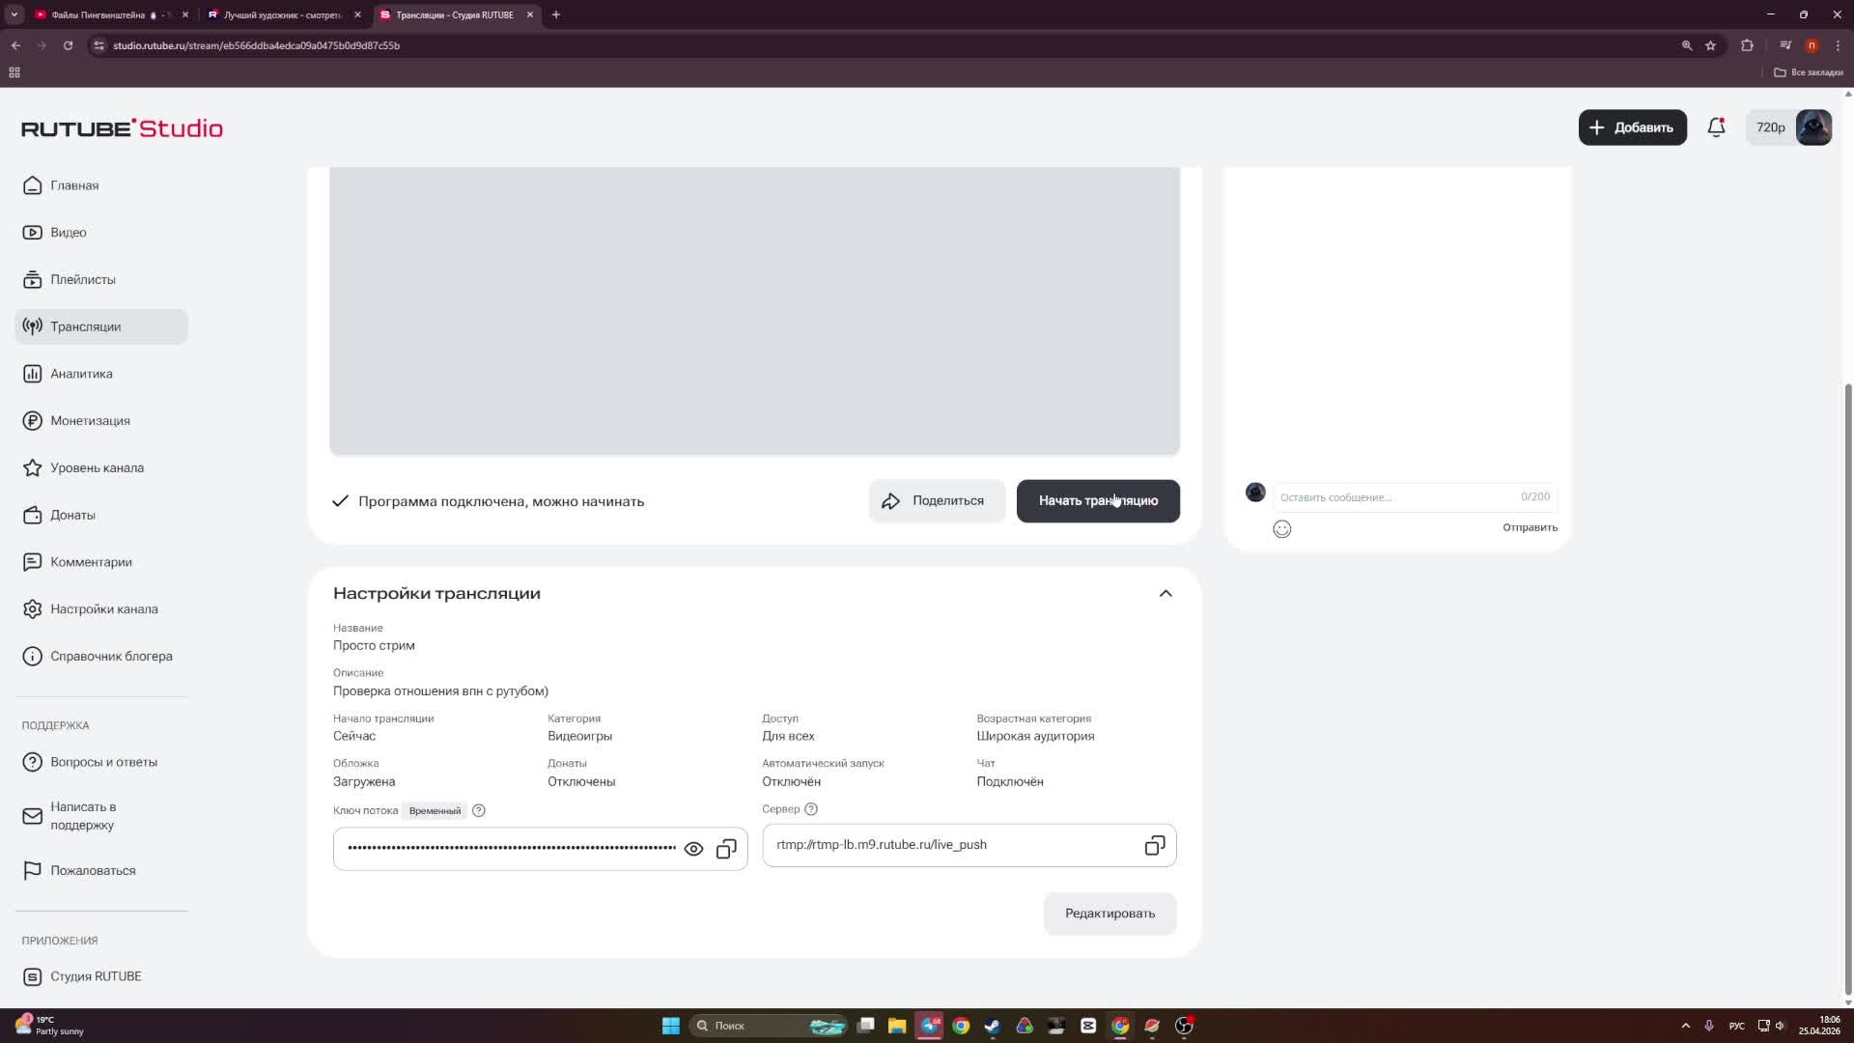Click the chat message input field
The height and width of the screenshot is (1043, 1854).
1395,497
